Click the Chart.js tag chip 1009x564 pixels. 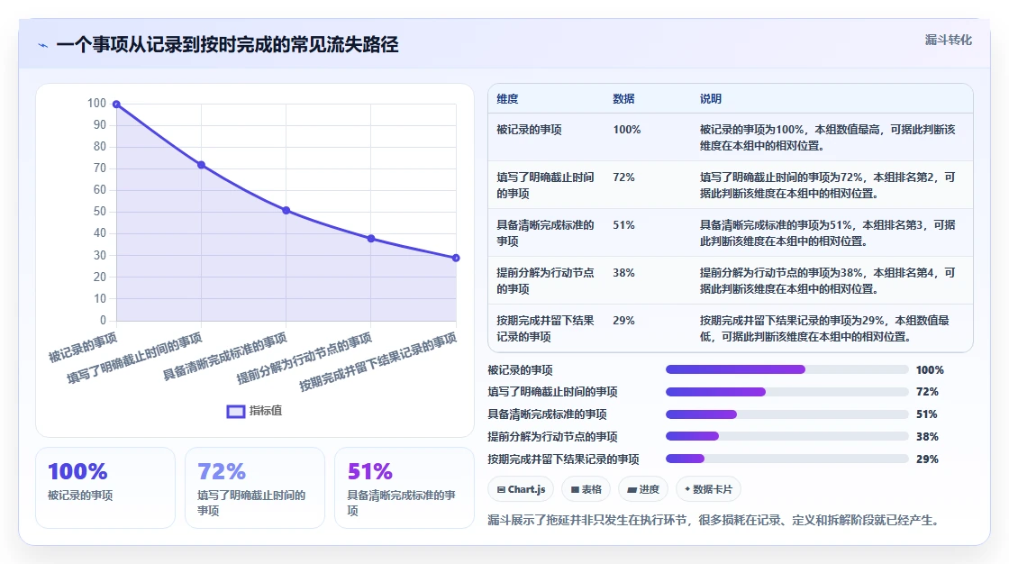click(521, 489)
